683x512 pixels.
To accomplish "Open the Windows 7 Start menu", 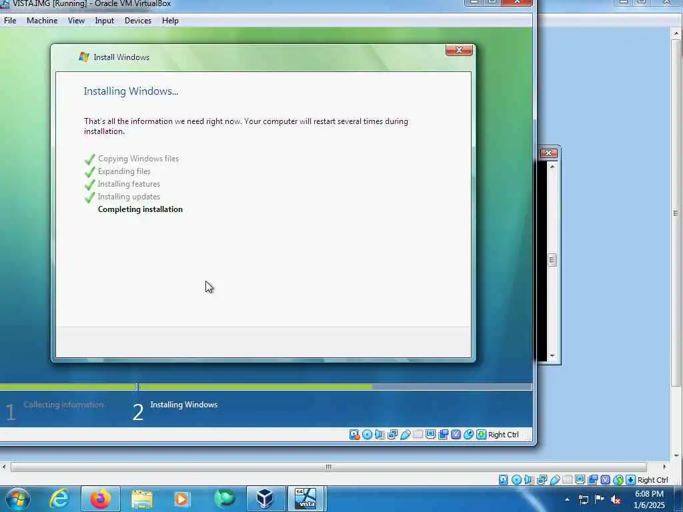I will [18, 499].
